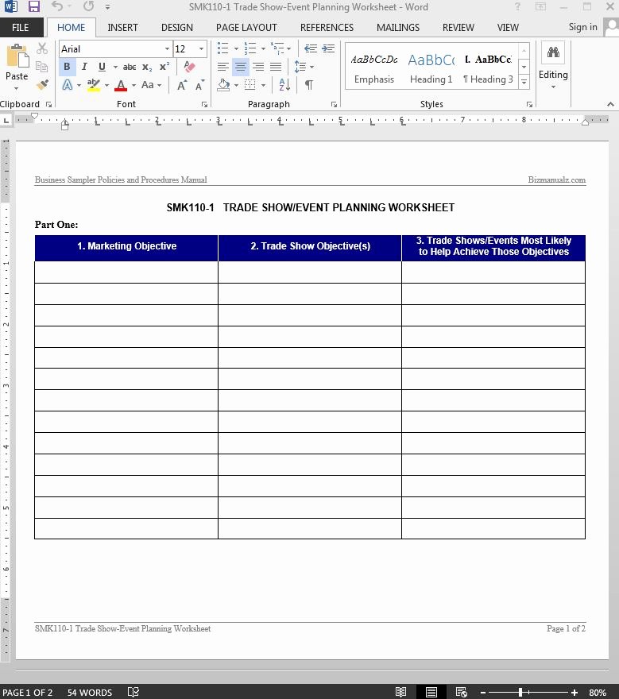Apply numbered list formatting

(250, 48)
